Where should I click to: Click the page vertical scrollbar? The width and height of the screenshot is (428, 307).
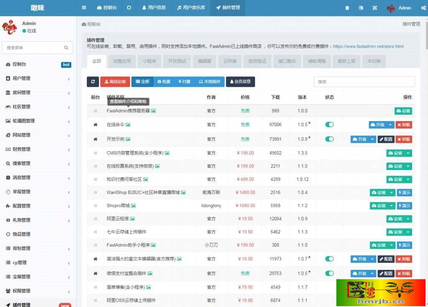pyautogui.click(x=426, y=36)
